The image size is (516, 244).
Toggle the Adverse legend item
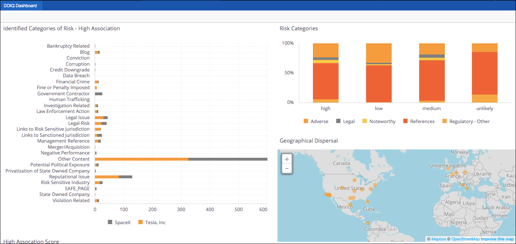click(316, 121)
